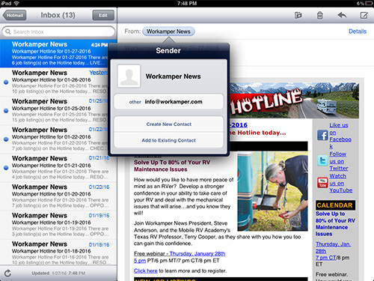
Task: Open sidebar Thursday, Jan. 28th link
Action: [333, 247]
